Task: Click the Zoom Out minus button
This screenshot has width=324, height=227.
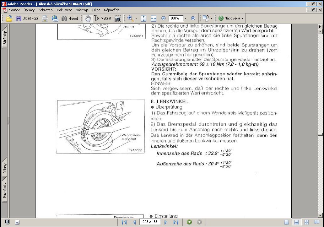Action: pos(163,18)
